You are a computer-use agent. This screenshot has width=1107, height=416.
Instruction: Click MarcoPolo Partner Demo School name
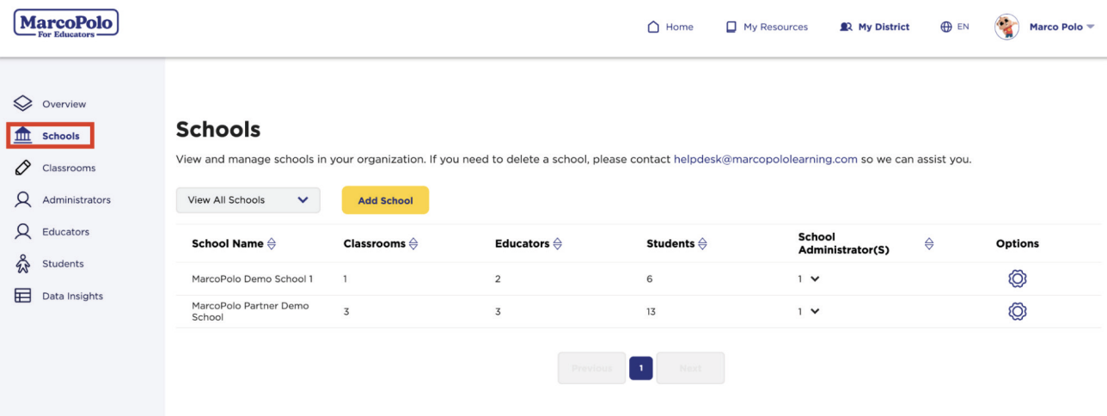(250, 311)
